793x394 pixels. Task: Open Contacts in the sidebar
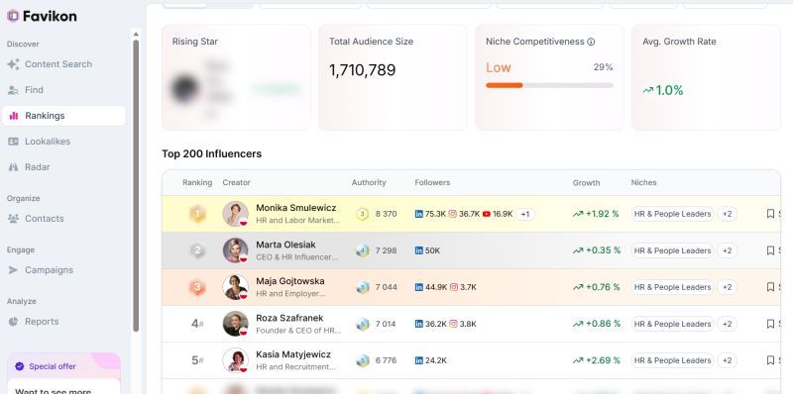(36, 219)
